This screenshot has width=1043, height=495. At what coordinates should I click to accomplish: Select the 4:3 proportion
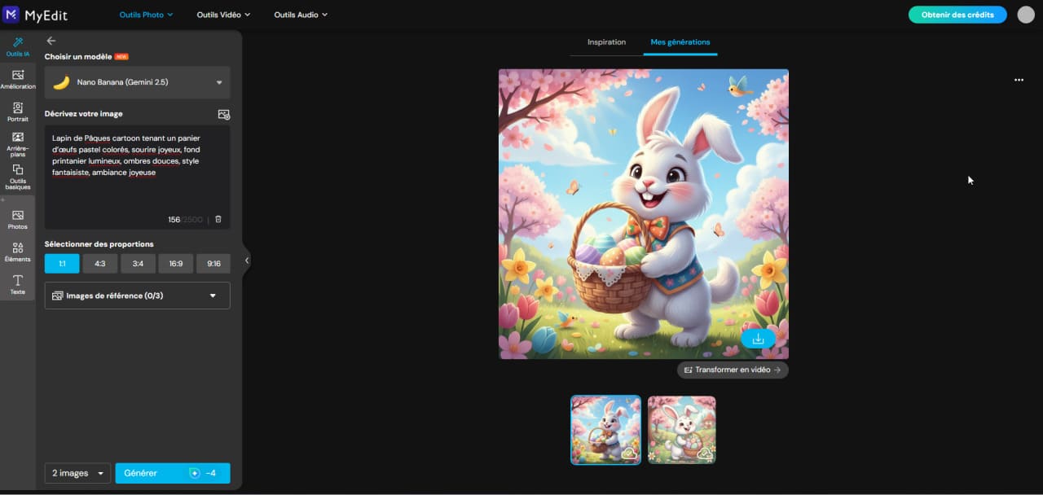tap(100, 264)
